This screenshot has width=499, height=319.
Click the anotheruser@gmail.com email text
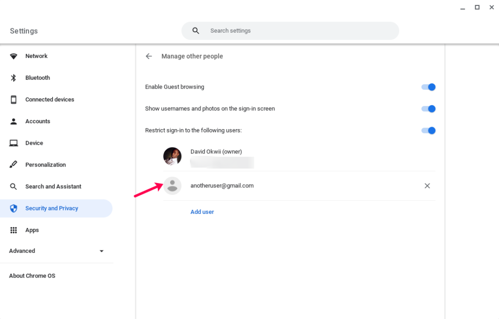point(222,186)
